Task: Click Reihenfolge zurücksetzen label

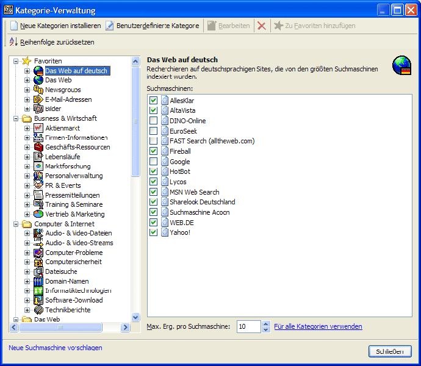Action: [x=57, y=42]
